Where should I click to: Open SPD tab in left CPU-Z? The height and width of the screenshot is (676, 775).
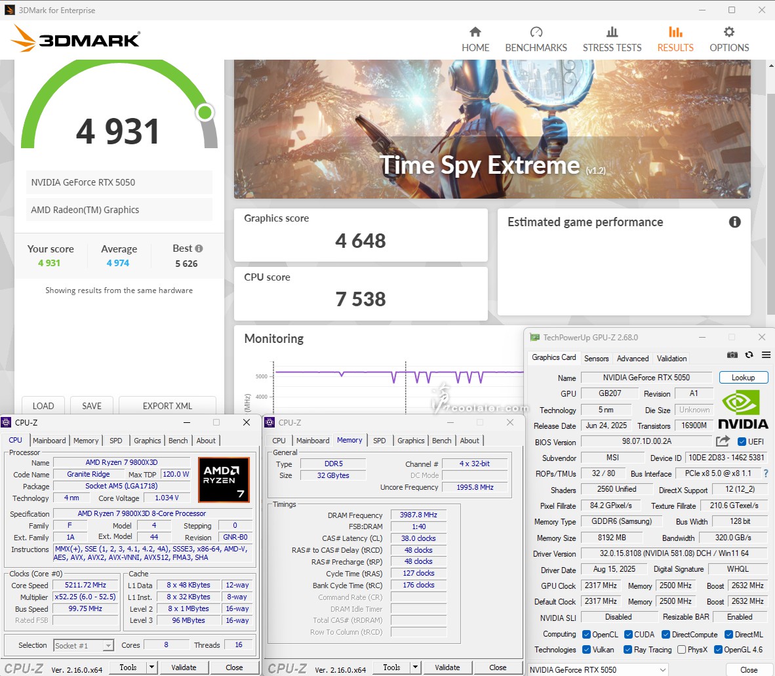tap(115, 441)
